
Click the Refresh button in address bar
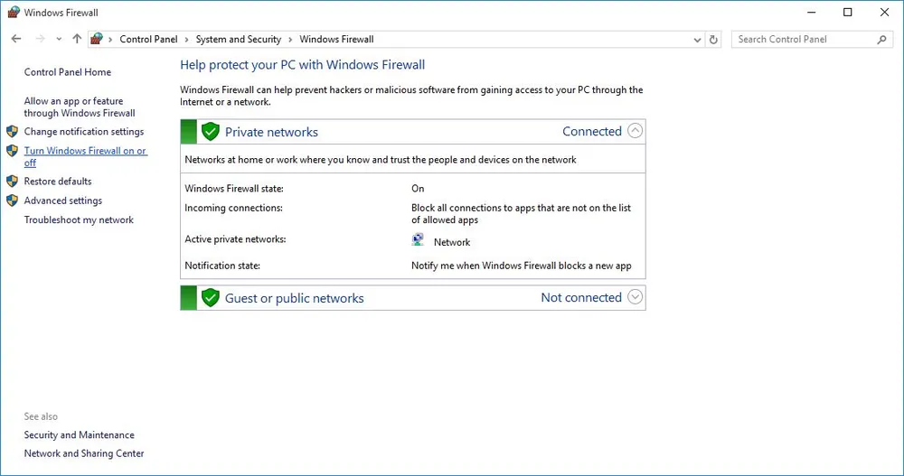pyautogui.click(x=714, y=40)
